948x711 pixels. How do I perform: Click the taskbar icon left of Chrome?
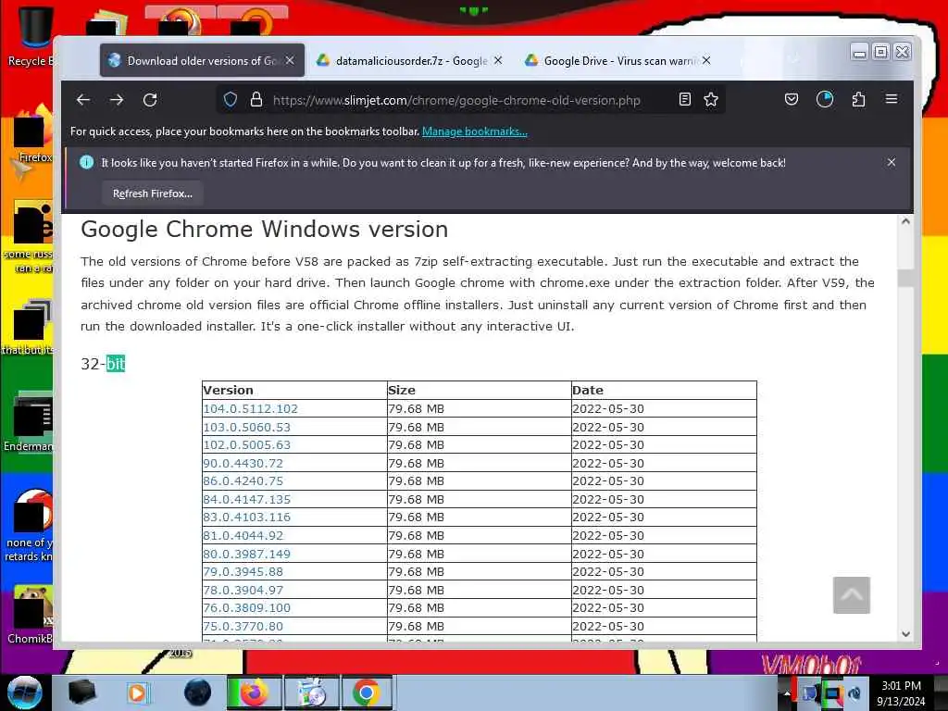(x=313, y=692)
